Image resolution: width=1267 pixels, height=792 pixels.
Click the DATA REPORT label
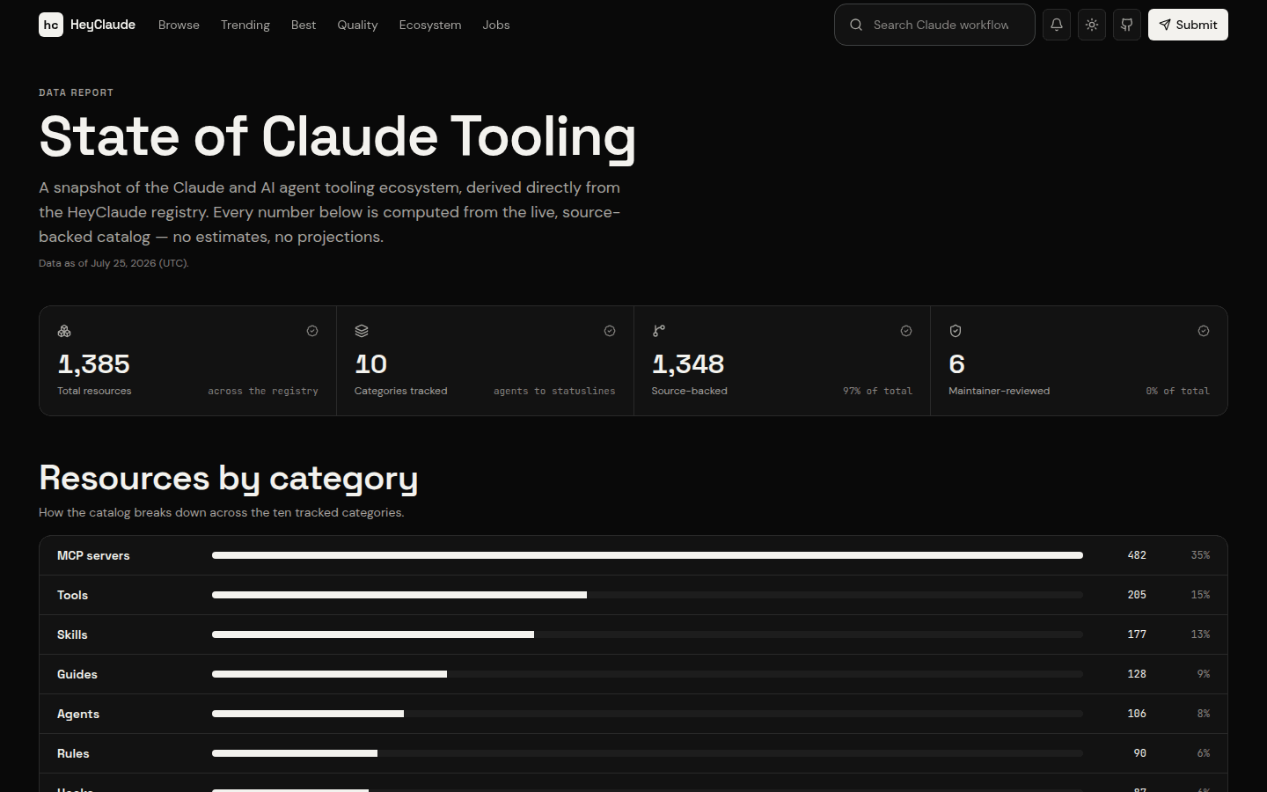click(76, 92)
